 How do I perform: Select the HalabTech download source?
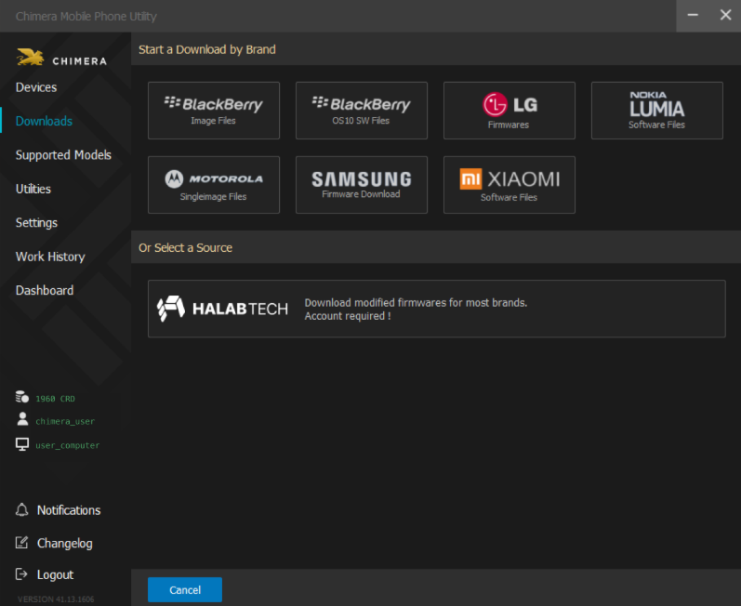click(437, 309)
